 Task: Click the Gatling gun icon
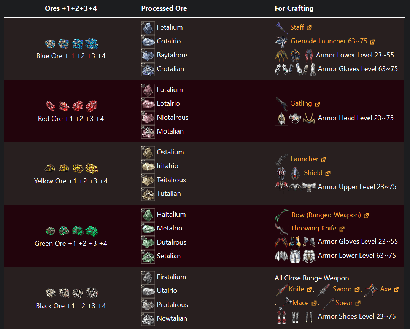coord(281,104)
